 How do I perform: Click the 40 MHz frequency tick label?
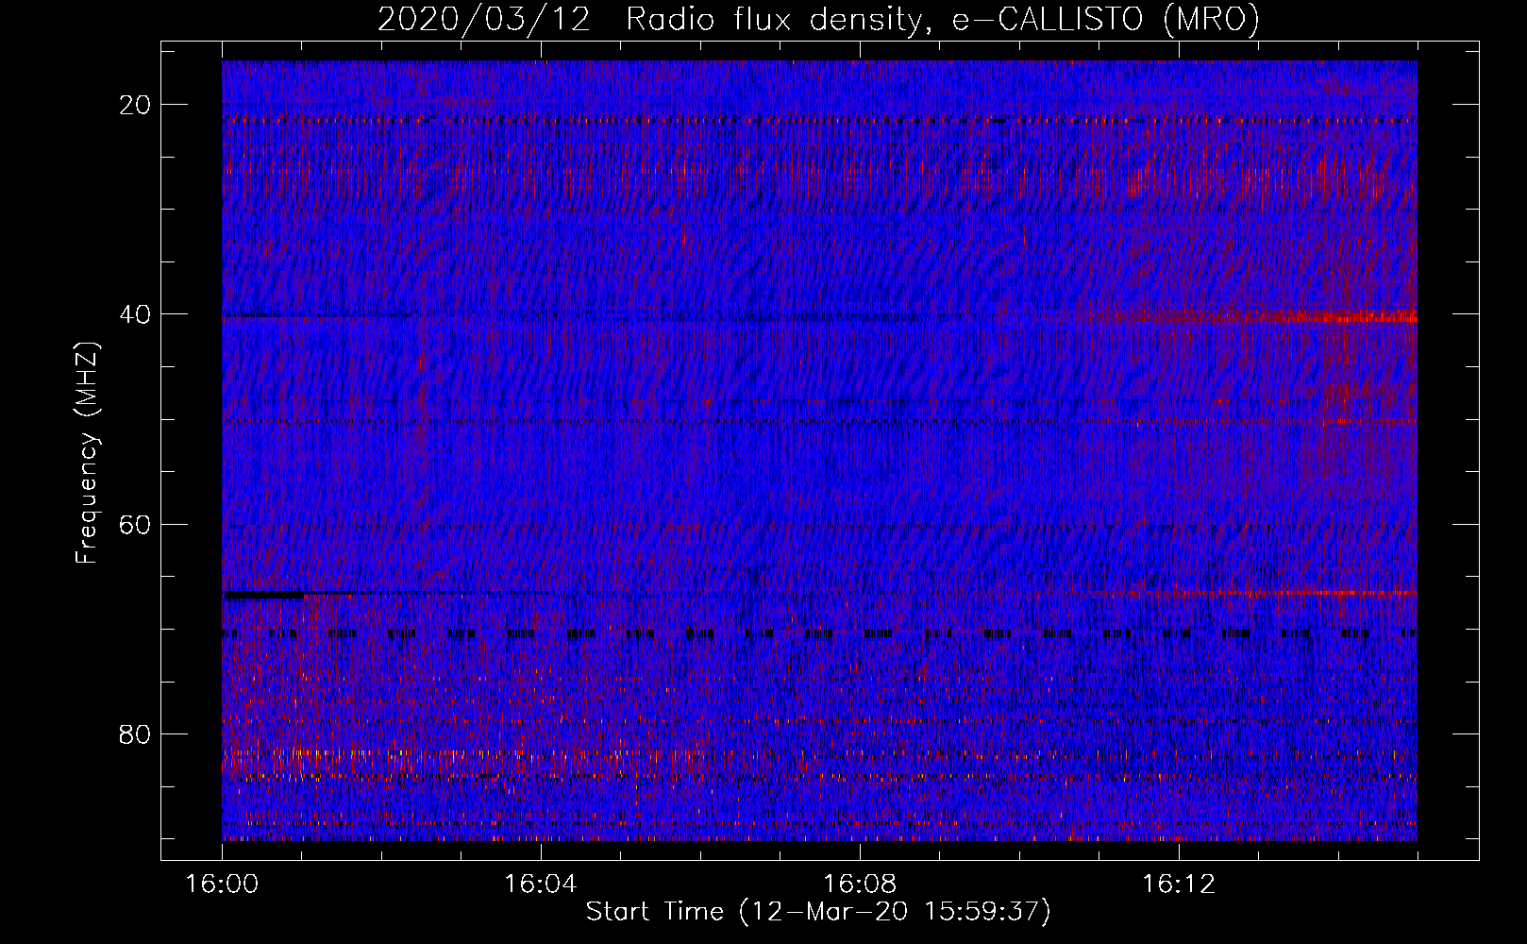[136, 314]
